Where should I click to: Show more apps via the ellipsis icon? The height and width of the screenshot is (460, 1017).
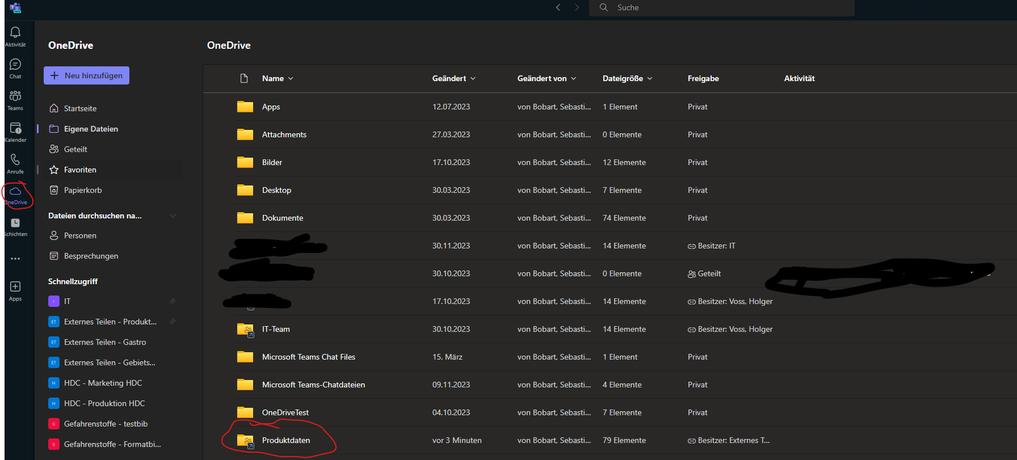pyautogui.click(x=15, y=259)
